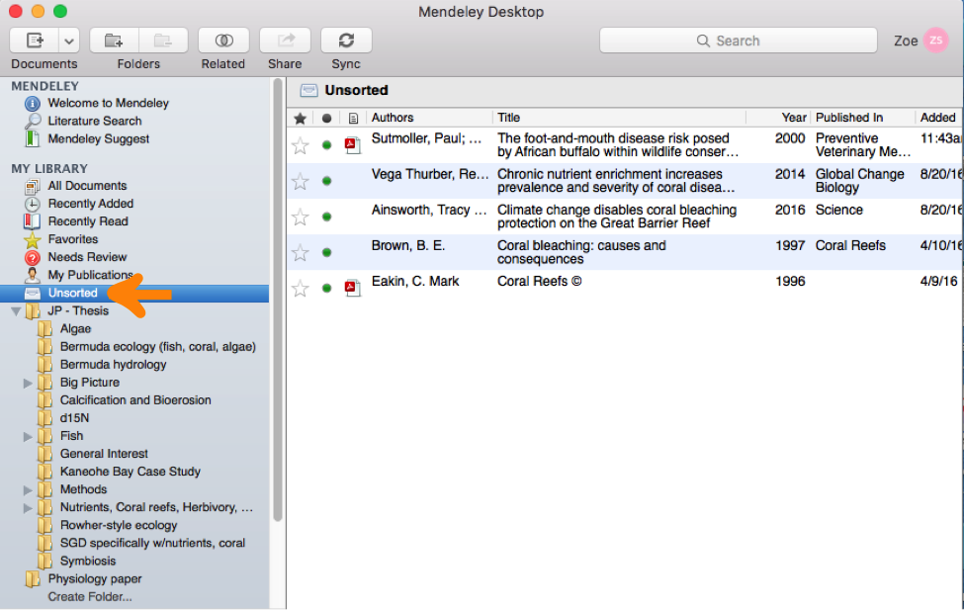Select My Publications in sidebar
This screenshot has width=964, height=610.
(90, 275)
